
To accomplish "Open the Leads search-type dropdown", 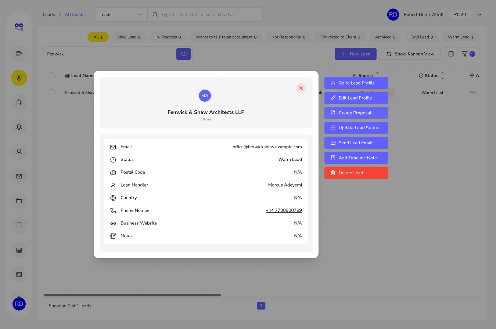I will pos(121,15).
